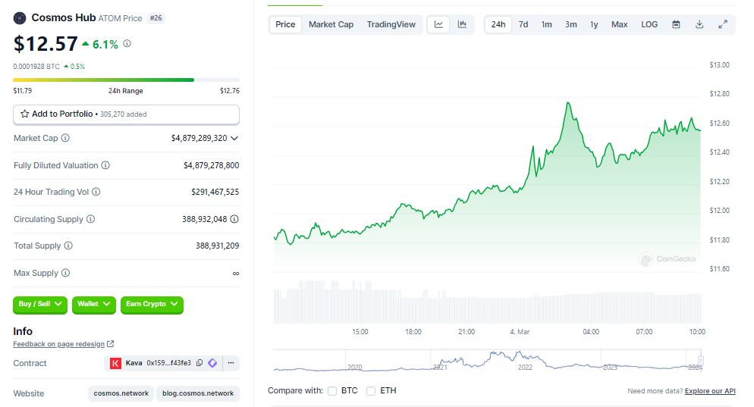Open the Explore our API link
The height and width of the screenshot is (407, 754).
pyautogui.click(x=710, y=391)
